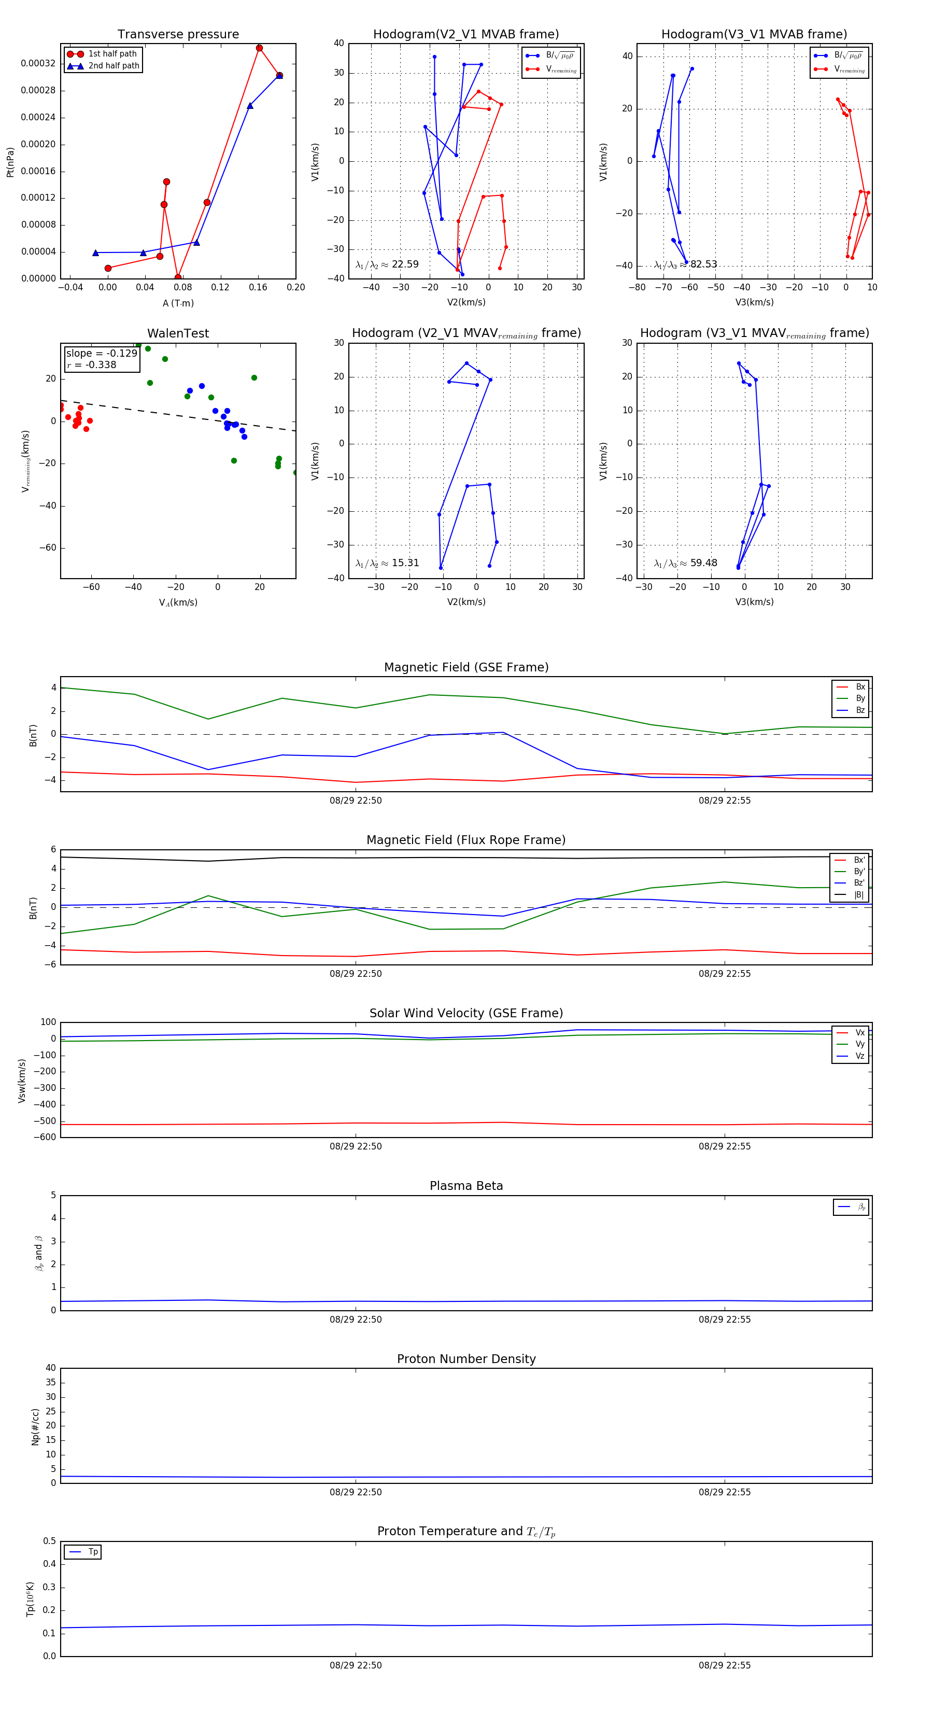Viewport: 933px width, 1711px height.
Task: Select the By' entry in the flux rope legend
Action: click(x=850, y=872)
